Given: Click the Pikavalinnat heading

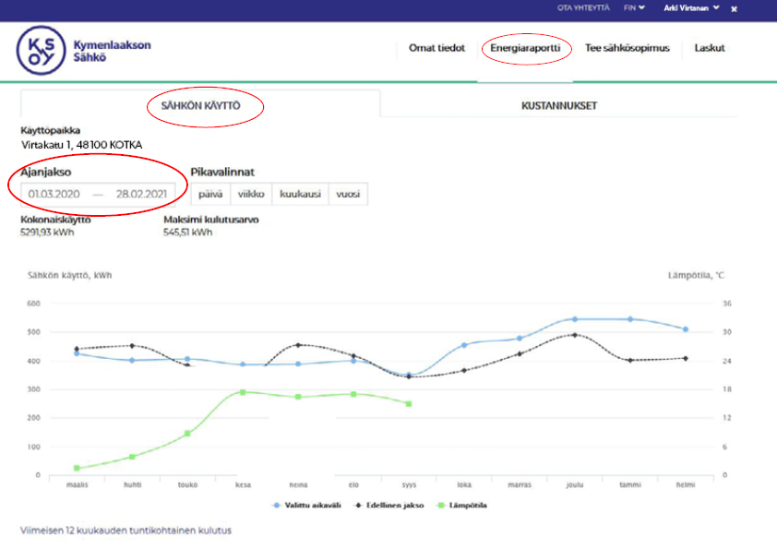Looking at the screenshot, I should point(222,173).
